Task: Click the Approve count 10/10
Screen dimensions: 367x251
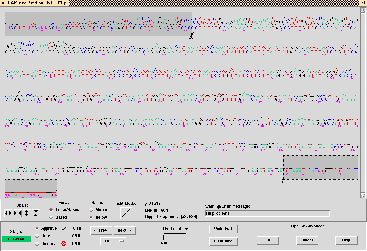Action: (x=76, y=228)
